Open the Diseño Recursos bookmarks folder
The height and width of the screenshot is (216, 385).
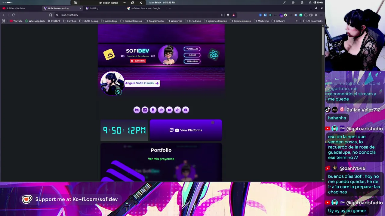[131, 21]
